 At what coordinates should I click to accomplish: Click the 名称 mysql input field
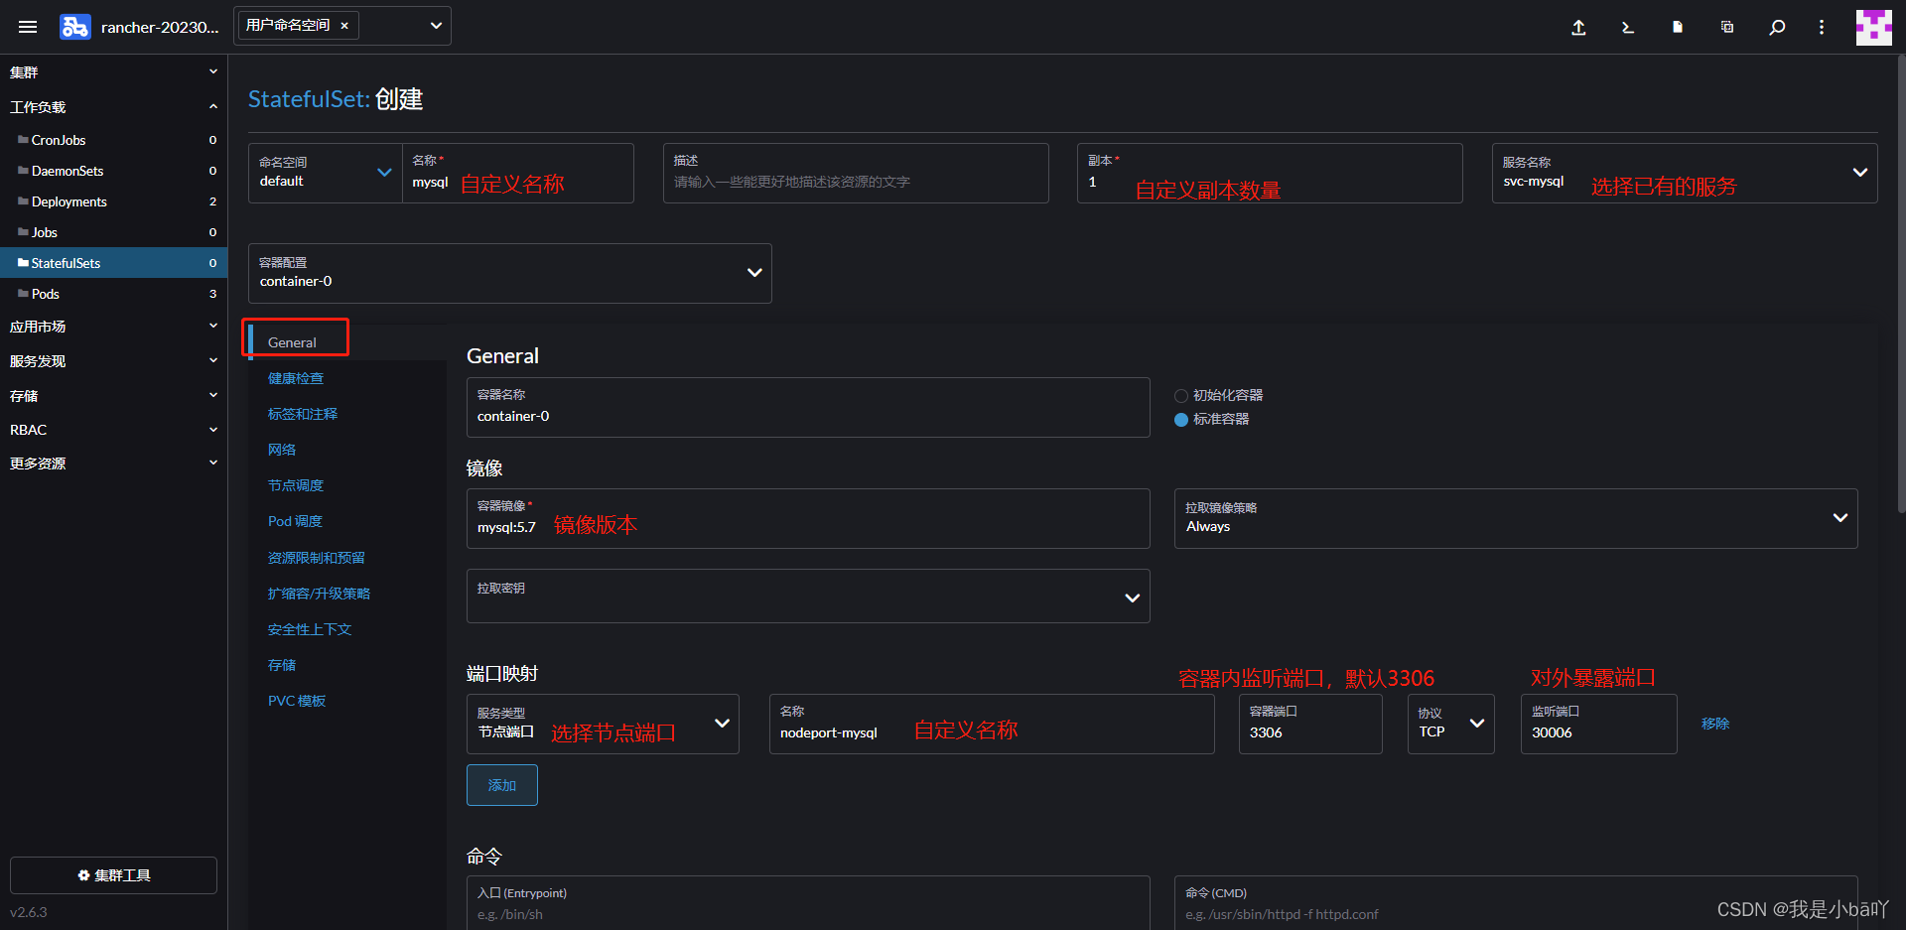click(517, 173)
